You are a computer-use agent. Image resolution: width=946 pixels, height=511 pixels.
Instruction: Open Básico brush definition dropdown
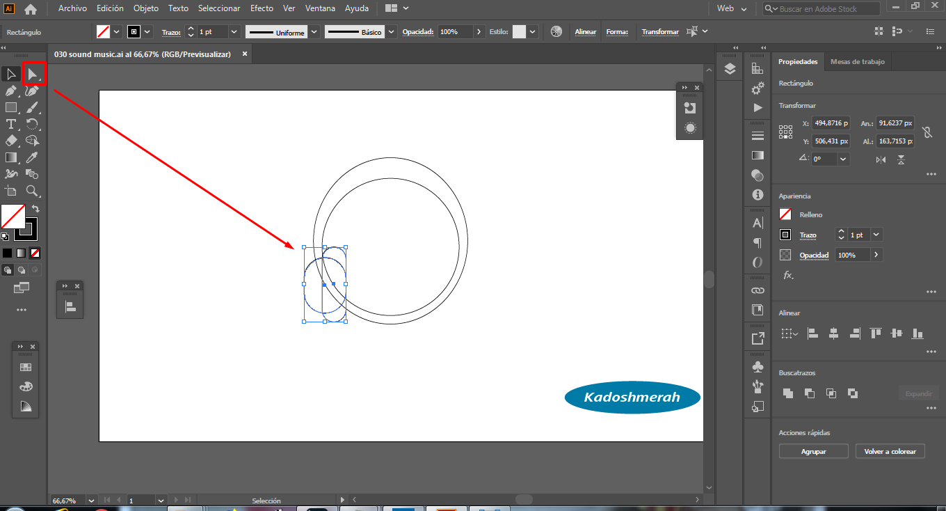pyautogui.click(x=391, y=32)
